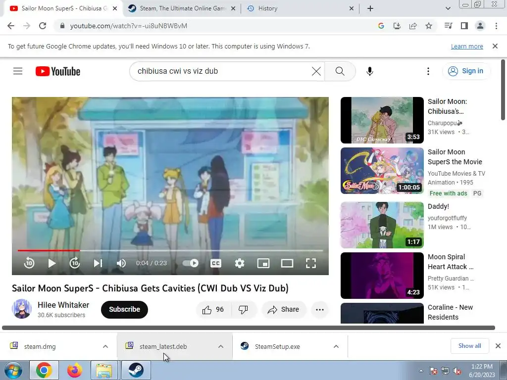Open video settings gear
Viewport: 507px width, 380px height.
tap(240, 263)
